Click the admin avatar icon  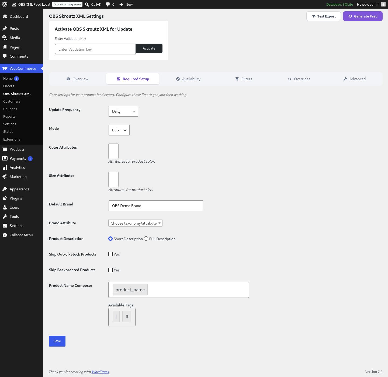coord(383,4)
